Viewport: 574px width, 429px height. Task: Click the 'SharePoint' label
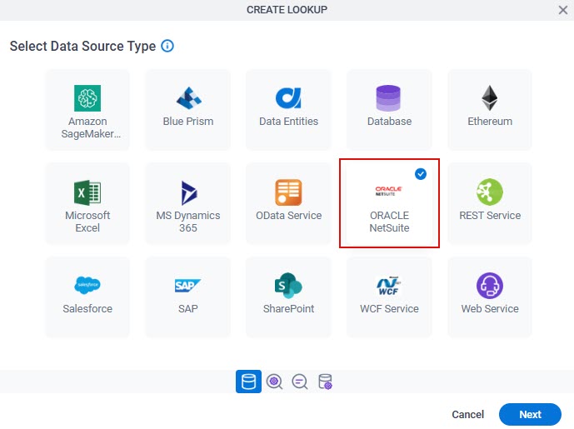pos(288,308)
